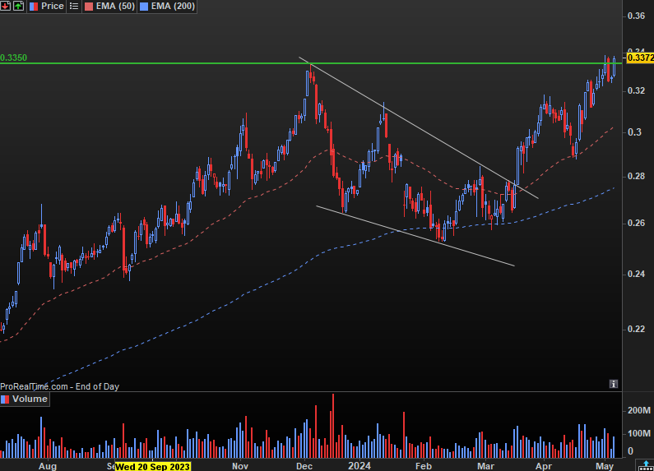Click the 0.36 price axis label

[x=636, y=16]
